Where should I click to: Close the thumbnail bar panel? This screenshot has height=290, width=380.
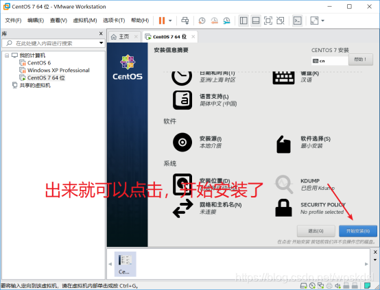pyautogui.click(x=375, y=252)
